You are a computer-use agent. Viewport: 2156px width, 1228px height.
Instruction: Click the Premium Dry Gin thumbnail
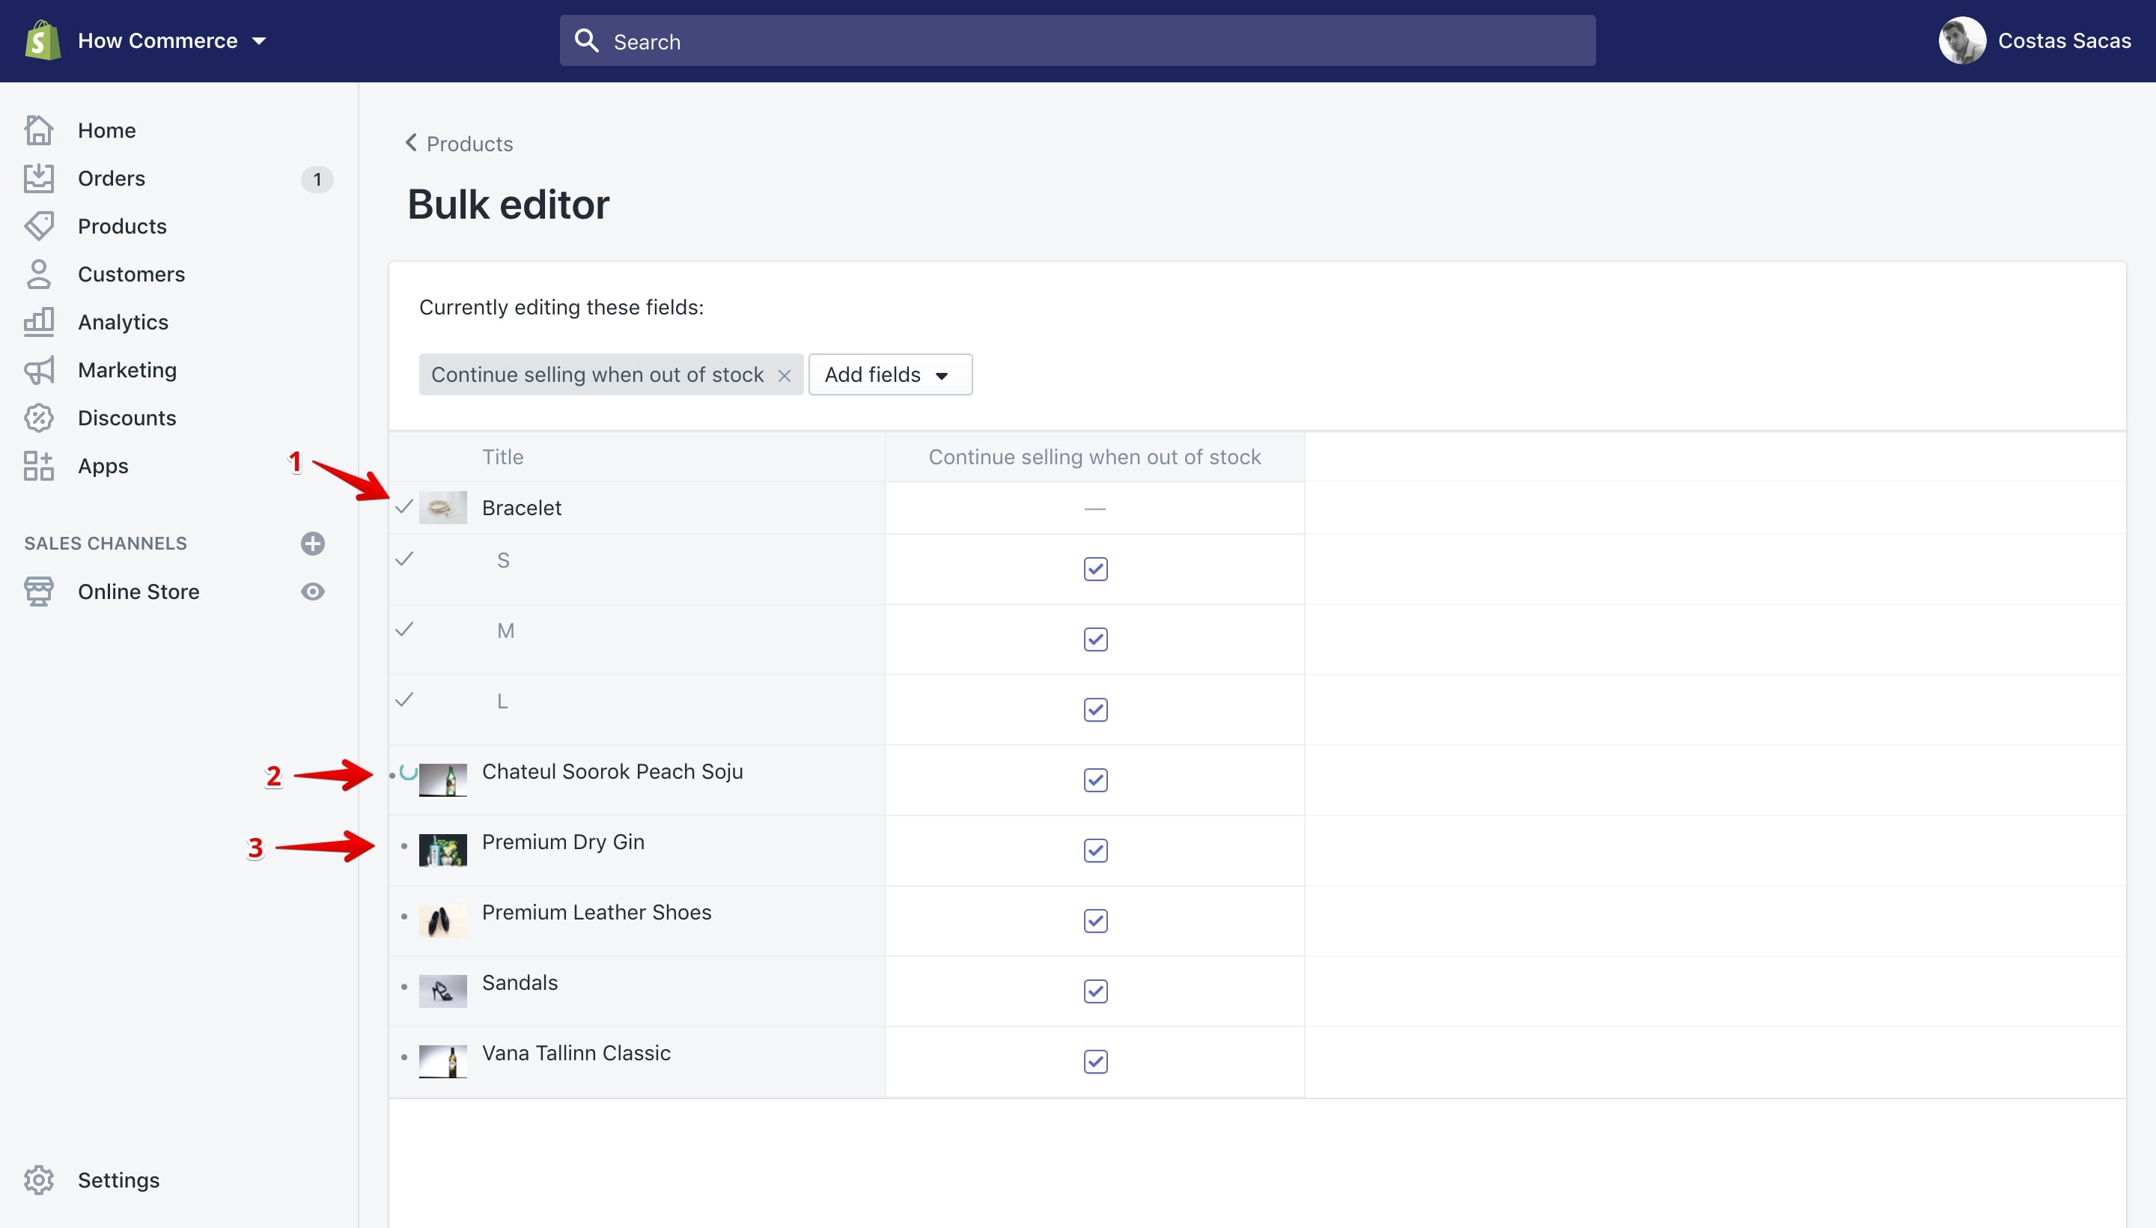442,850
